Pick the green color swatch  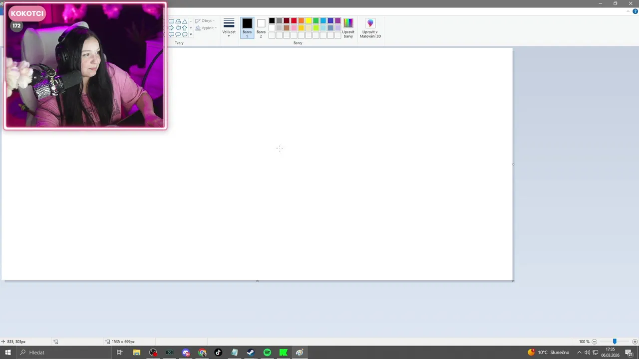pyautogui.click(x=316, y=20)
